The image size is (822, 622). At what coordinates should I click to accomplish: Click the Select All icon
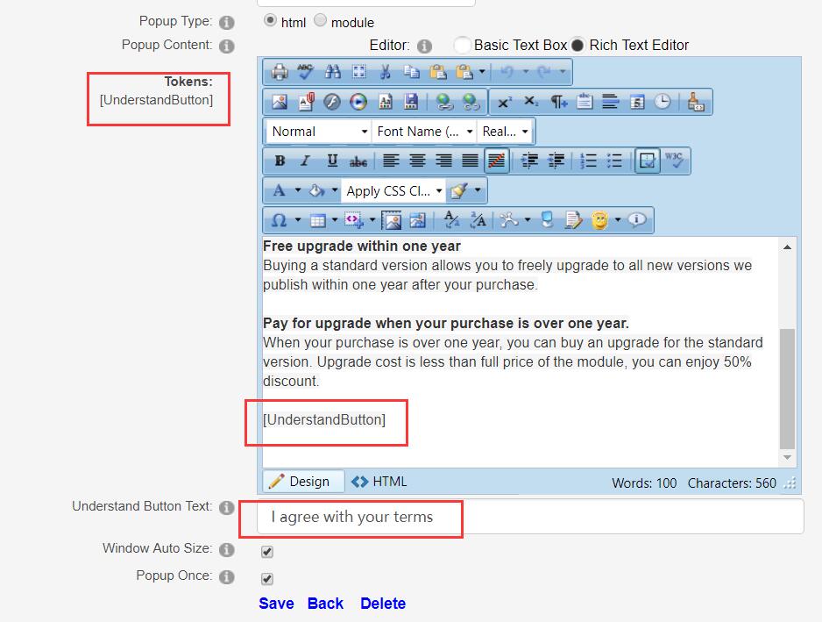[x=359, y=71]
